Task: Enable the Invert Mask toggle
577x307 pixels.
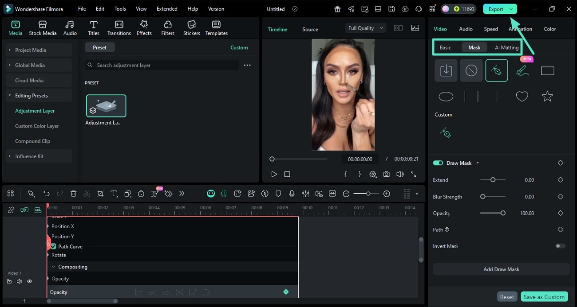Action: coord(560,246)
